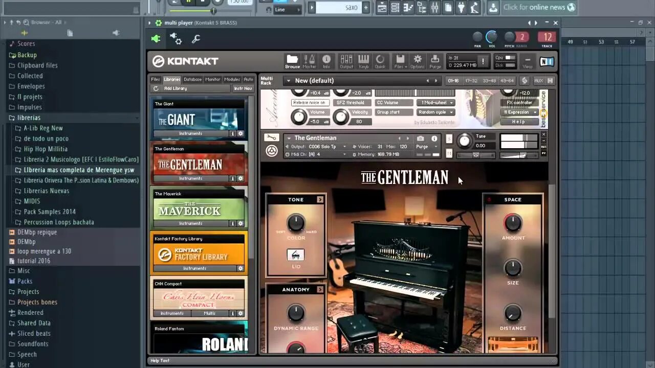Open the Quick-load browser

[x=380, y=61]
